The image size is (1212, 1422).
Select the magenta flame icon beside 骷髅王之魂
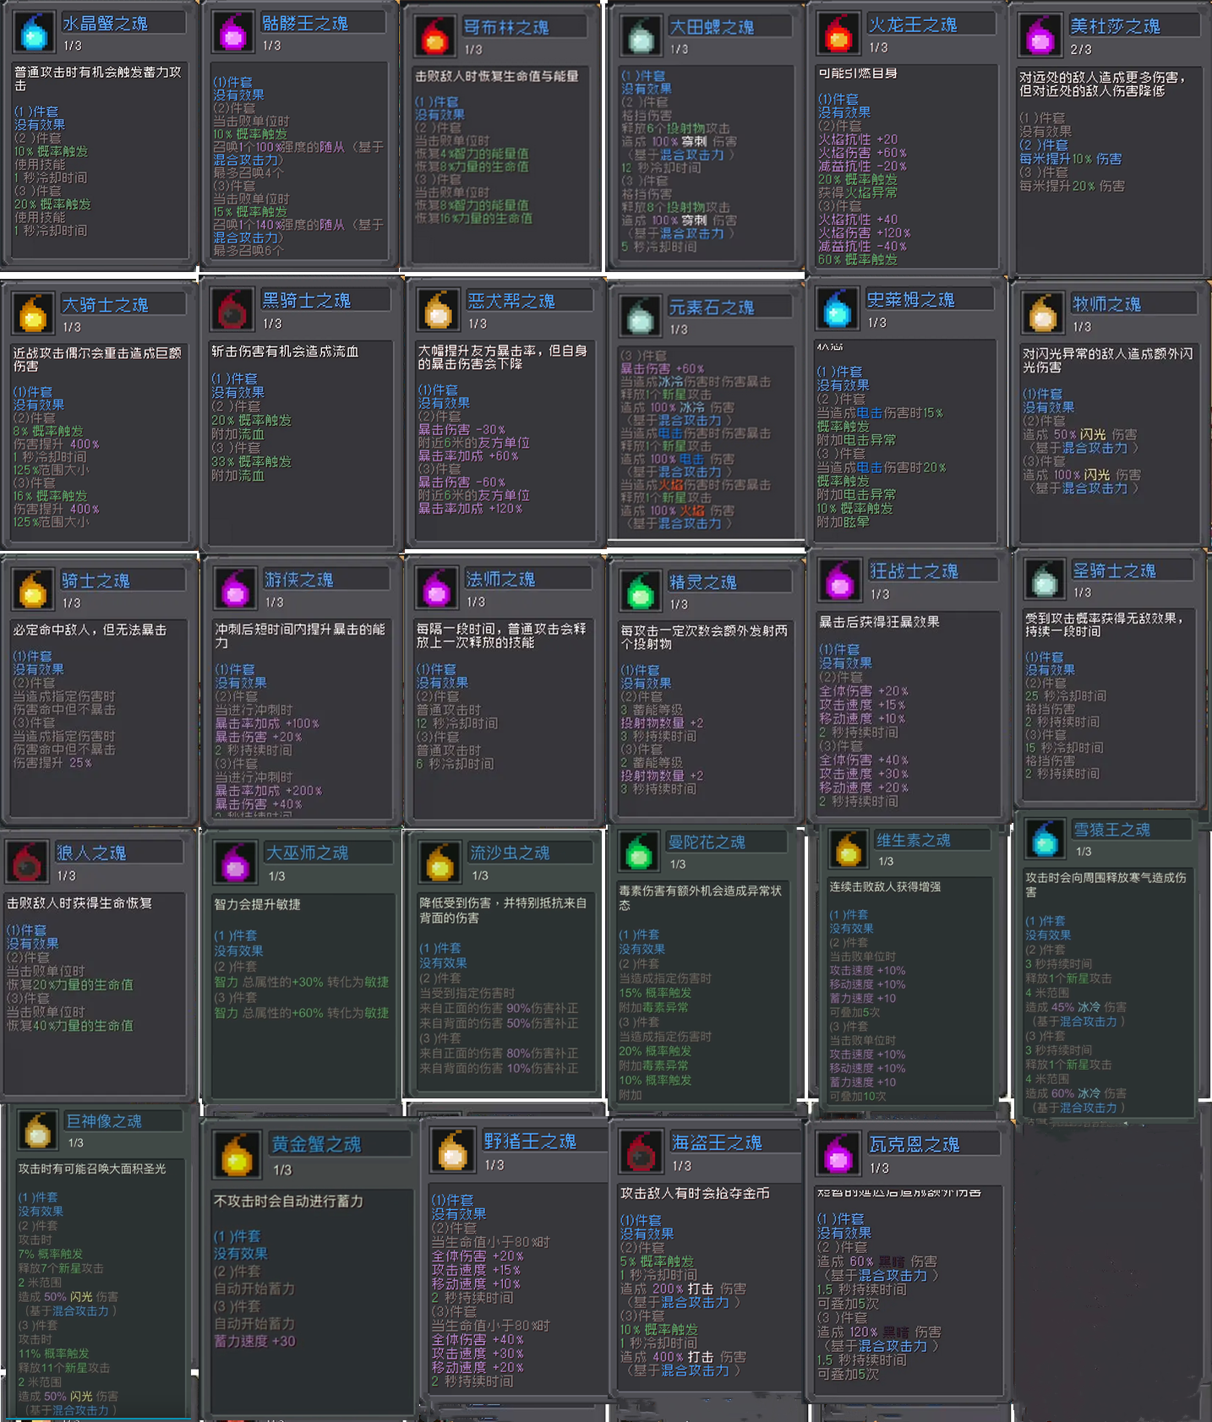click(232, 32)
